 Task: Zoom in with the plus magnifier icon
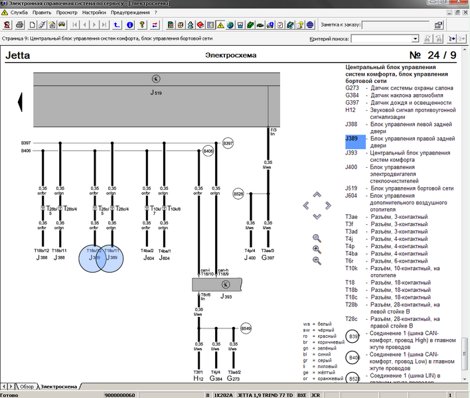point(317,249)
